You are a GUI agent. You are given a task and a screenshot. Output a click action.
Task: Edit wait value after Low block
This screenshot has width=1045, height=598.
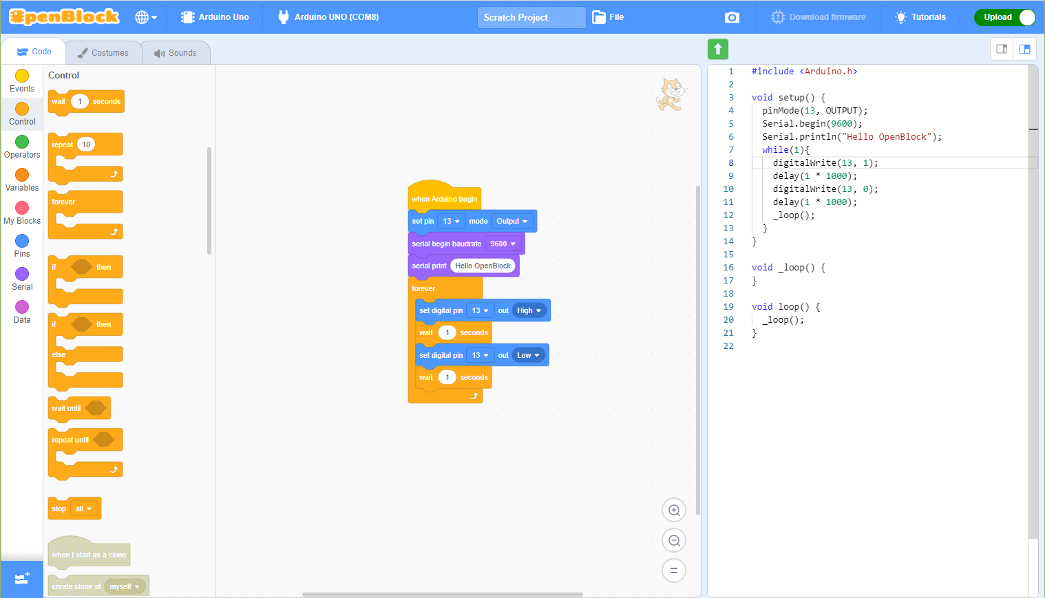tap(447, 377)
